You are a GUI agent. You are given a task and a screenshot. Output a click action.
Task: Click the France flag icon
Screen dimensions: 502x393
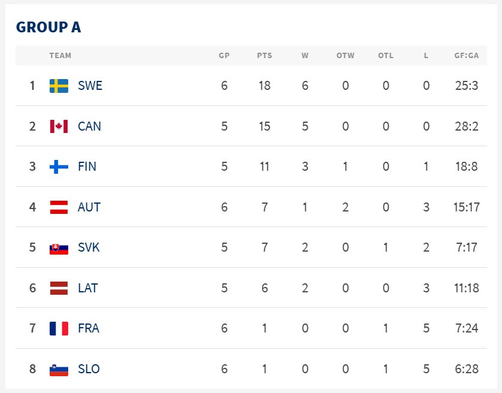pos(59,328)
